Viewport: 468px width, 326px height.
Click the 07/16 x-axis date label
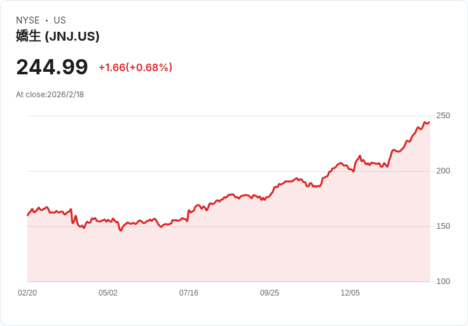189,293
